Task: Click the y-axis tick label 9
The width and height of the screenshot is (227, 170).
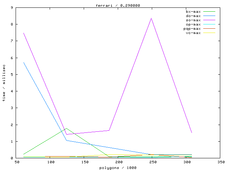Action: 12,7
